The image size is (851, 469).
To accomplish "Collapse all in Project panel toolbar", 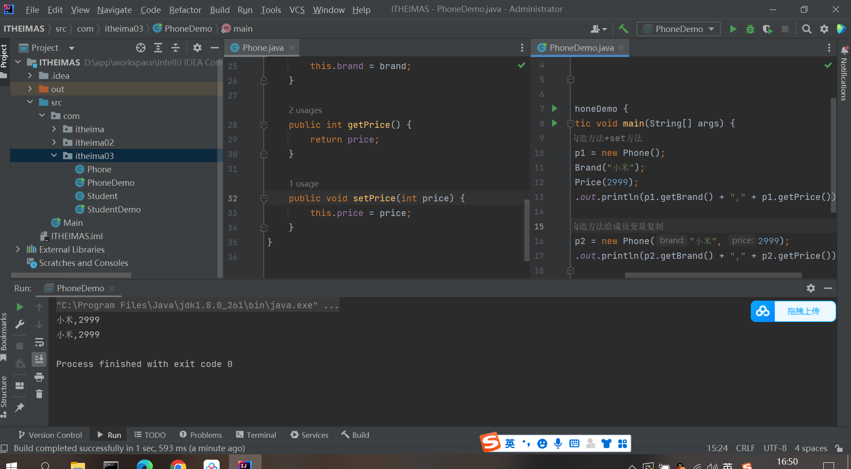I will pos(176,48).
